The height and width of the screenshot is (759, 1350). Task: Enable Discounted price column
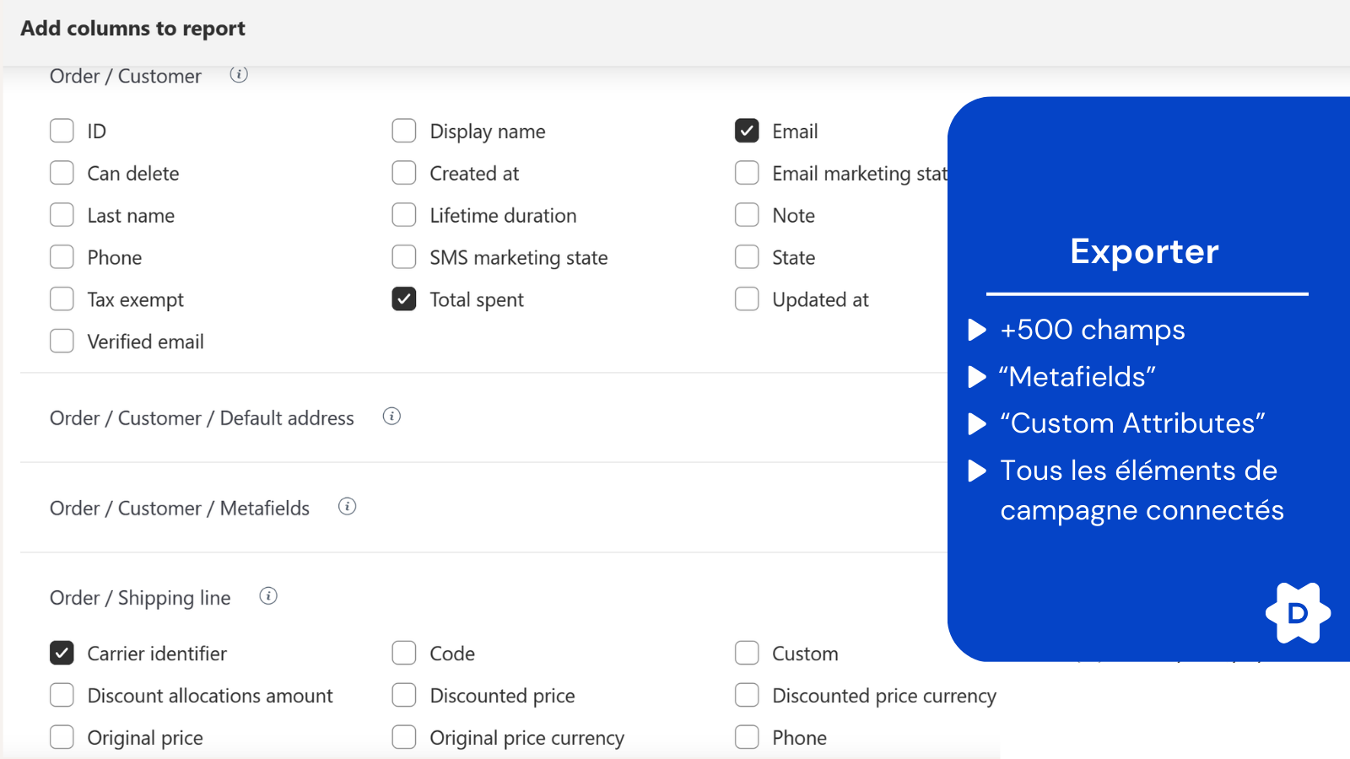(x=404, y=696)
